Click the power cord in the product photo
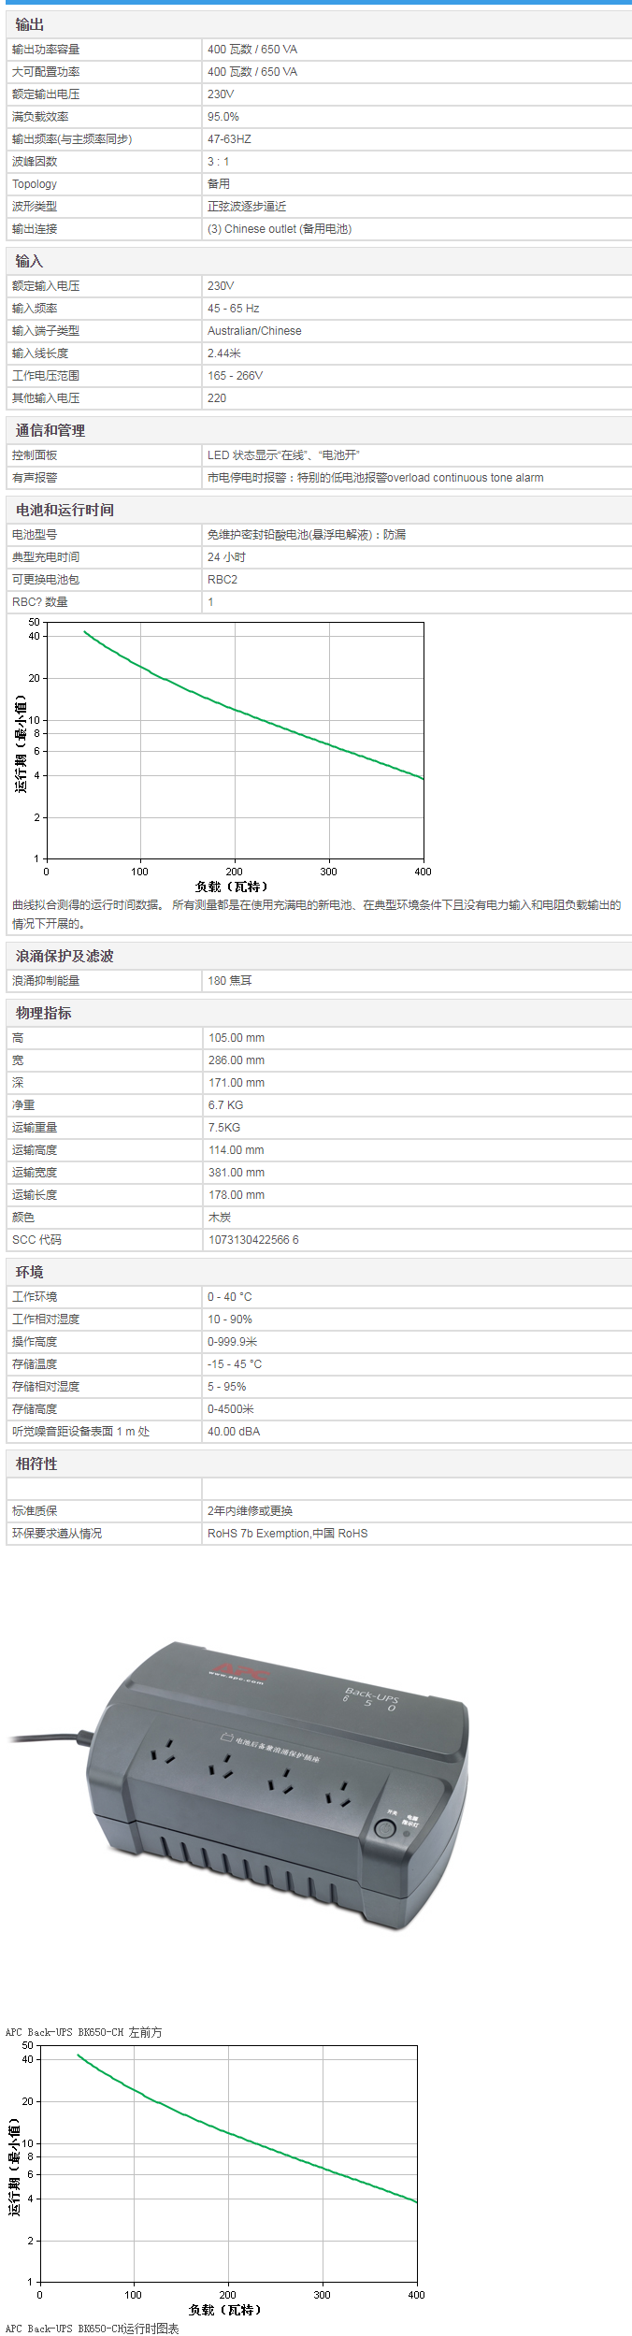 click(x=49, y=1738)
